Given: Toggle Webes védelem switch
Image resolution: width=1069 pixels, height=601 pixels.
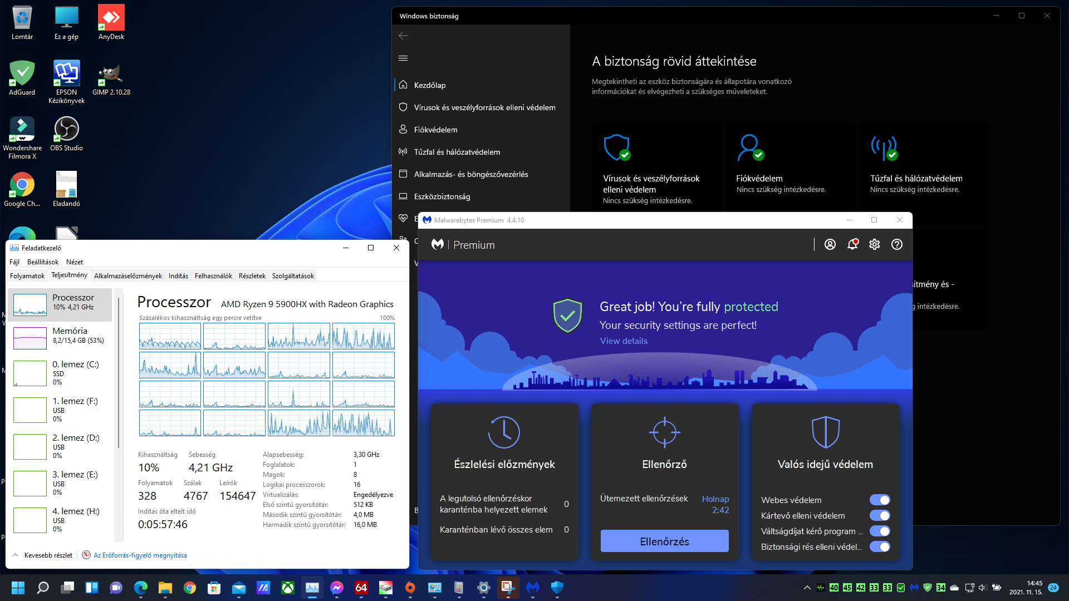Looking at the screenshot, I should click(x=880, y=500).
